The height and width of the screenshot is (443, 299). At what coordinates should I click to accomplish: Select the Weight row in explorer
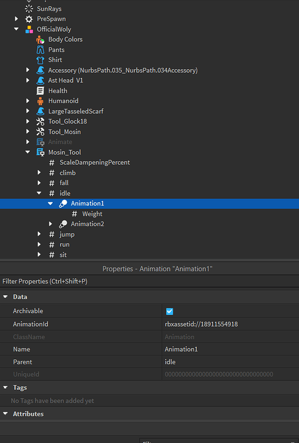150,214
